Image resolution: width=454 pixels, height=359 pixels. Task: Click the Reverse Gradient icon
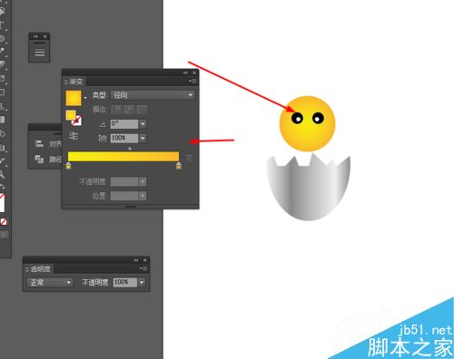click(x=74, y=136)
